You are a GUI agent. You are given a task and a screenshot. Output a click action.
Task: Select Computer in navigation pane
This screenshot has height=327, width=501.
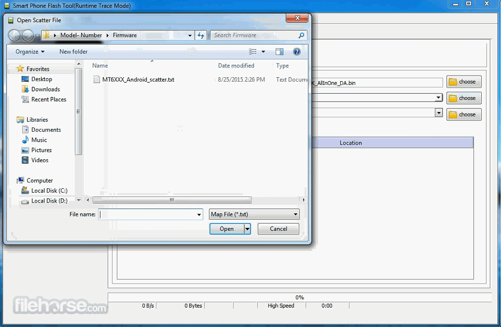click(x=39, y=181)
